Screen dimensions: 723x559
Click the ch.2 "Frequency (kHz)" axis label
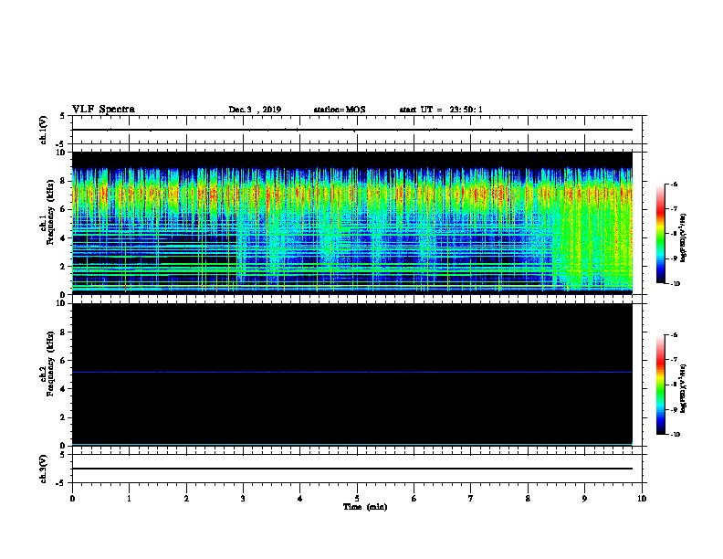point(50,364)
